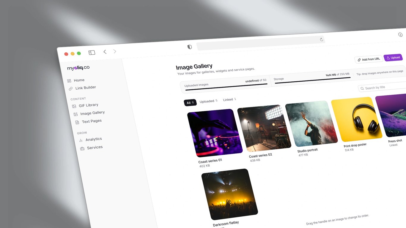Image resolution: width=406 pixels, height=228 pixels.
Task: Open browser downloads icon
Action: tap(400, 35)
